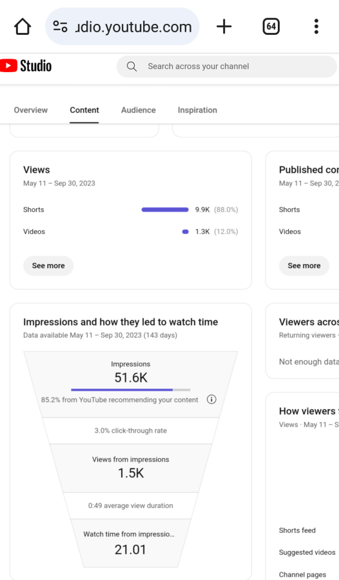The width and height of the screenshot is (339, 580).
Task: Click the How viewers card heading
Action: coord(309,411)
